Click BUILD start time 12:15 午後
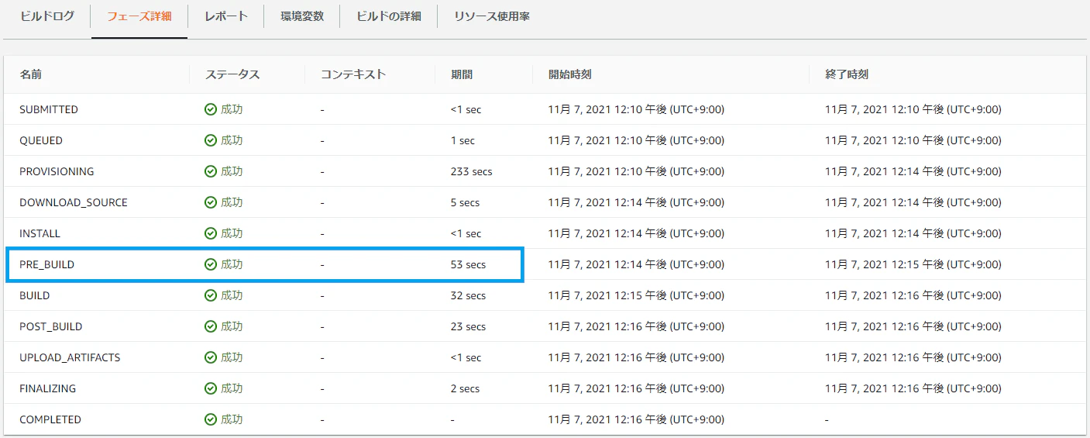The height and width of the screenshot is (438, 1090). point(636,295)
